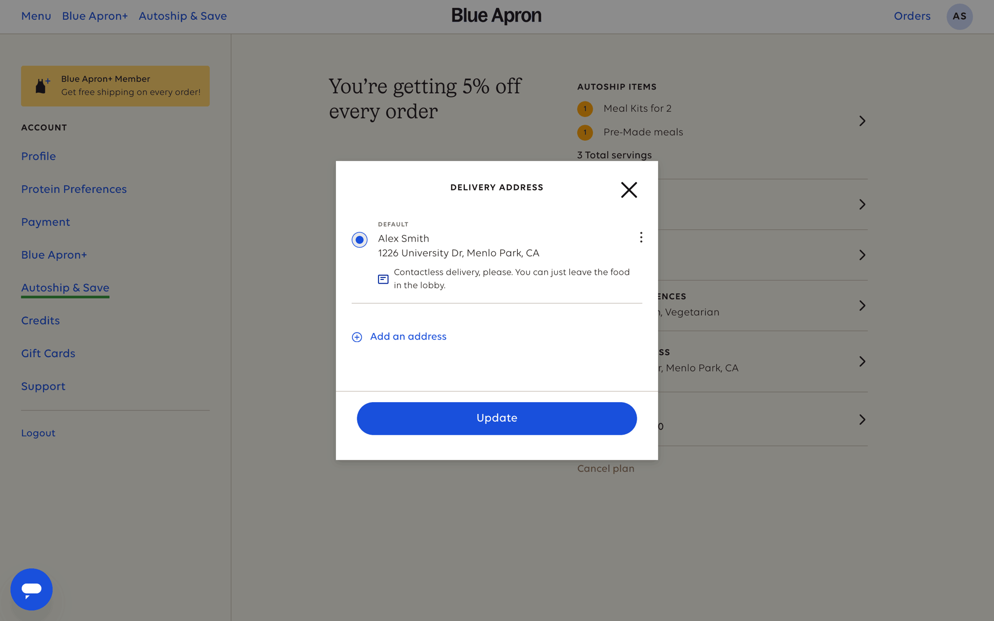Expand the chevron on the Menlo Park address row
Image resolution: width=994 pixels, height=621 pixels.
click(862, 362)
